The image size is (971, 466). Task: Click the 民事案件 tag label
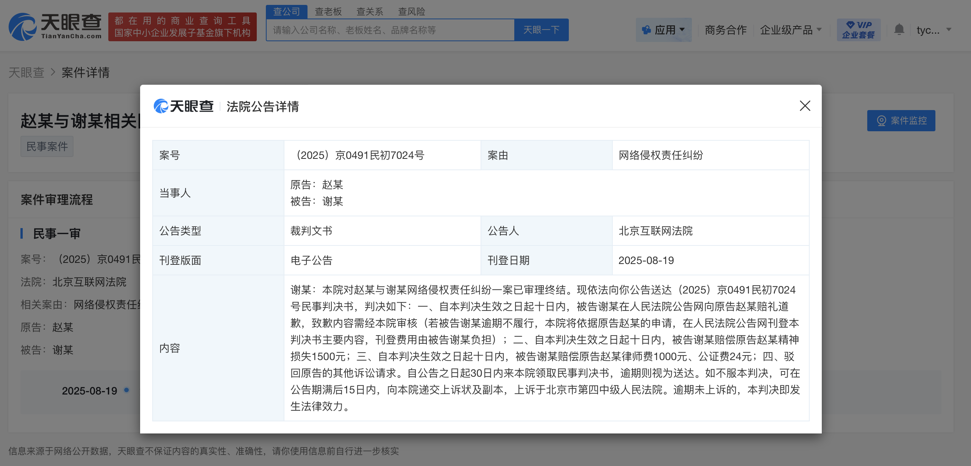coord(47,146)
